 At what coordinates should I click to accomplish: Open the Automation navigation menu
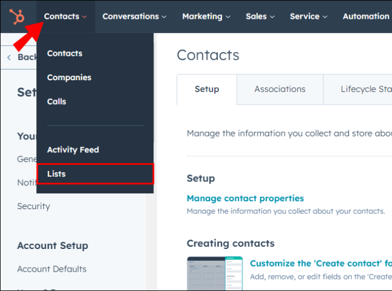(x=366, y=16)
